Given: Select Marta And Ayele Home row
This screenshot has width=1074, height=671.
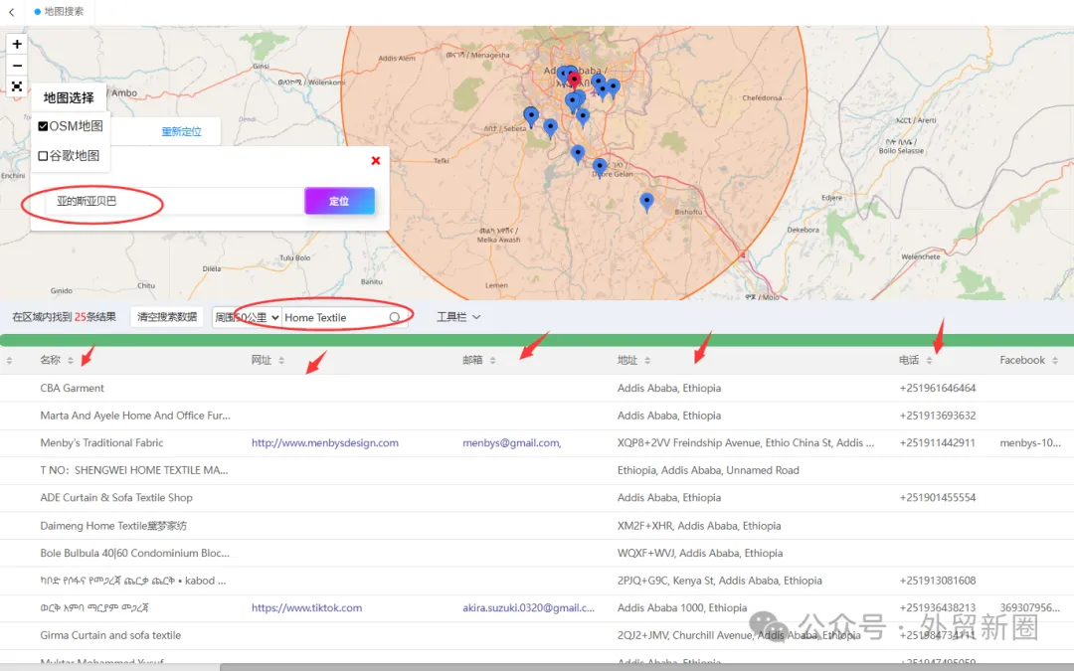Looking at the screenshot, I should 135,416.
